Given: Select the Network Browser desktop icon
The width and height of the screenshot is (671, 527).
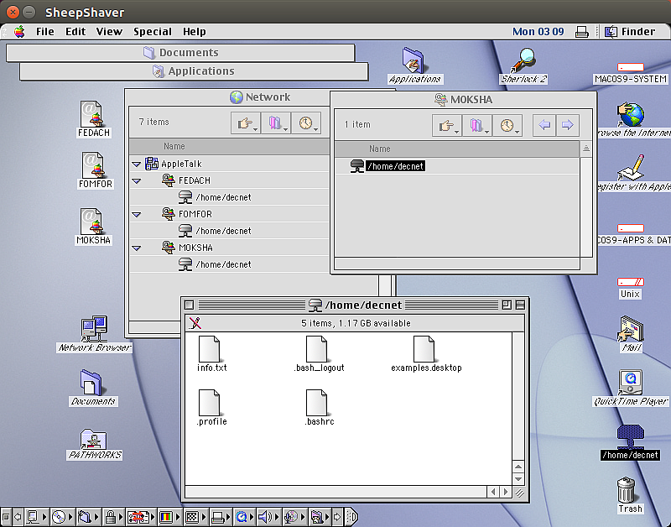Looking at the screenshot, I should tap(94, 334).
